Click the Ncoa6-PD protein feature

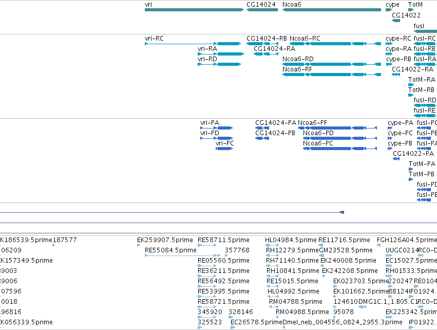pos(340,138)
